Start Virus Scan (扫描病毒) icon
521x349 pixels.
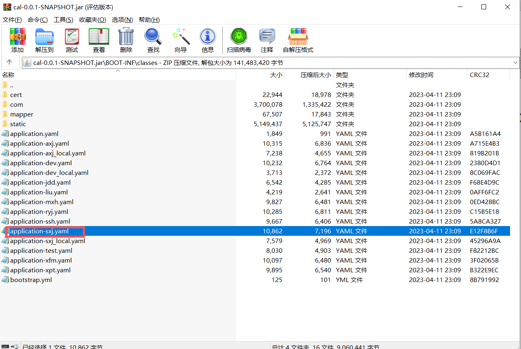tap(239, 37)
